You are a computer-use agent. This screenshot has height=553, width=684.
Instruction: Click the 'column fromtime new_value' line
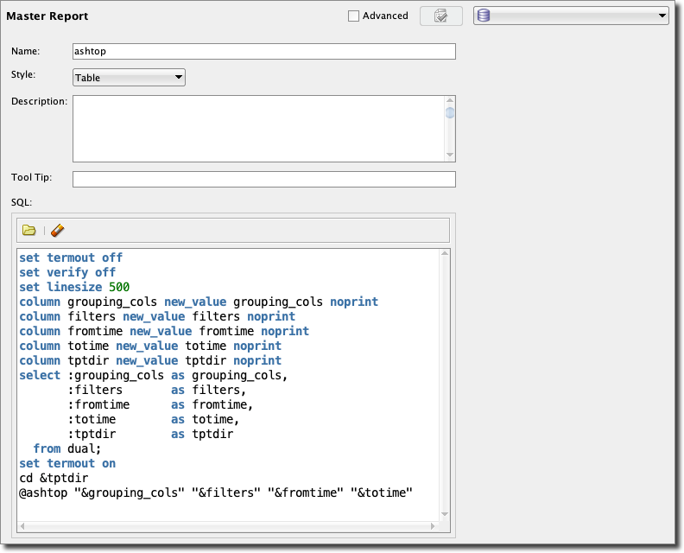pyautogui.click(x=164, y=331)
